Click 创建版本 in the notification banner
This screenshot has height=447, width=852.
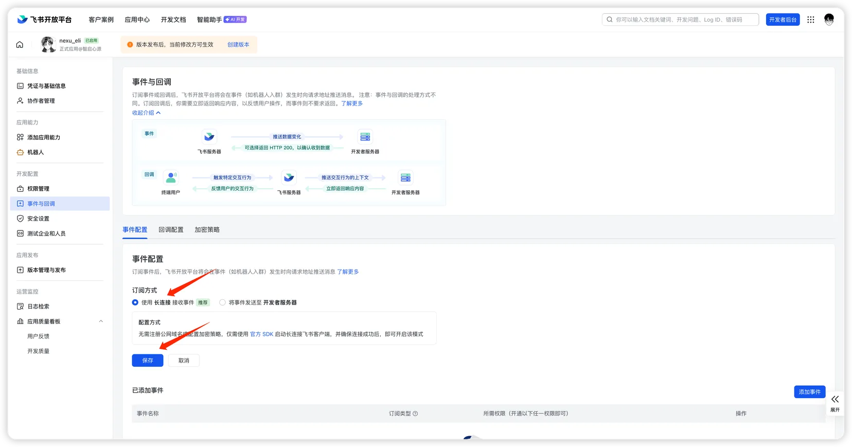[x=238, y=45]
